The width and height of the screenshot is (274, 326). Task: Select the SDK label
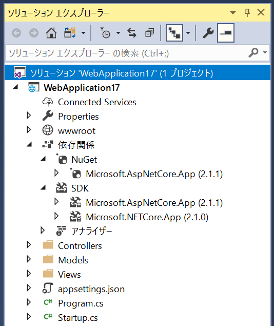[80, 188]
